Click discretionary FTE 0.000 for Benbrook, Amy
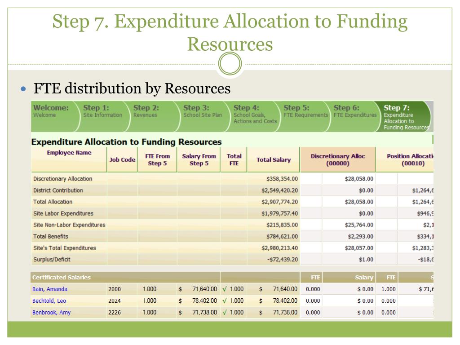 (313, 313)
